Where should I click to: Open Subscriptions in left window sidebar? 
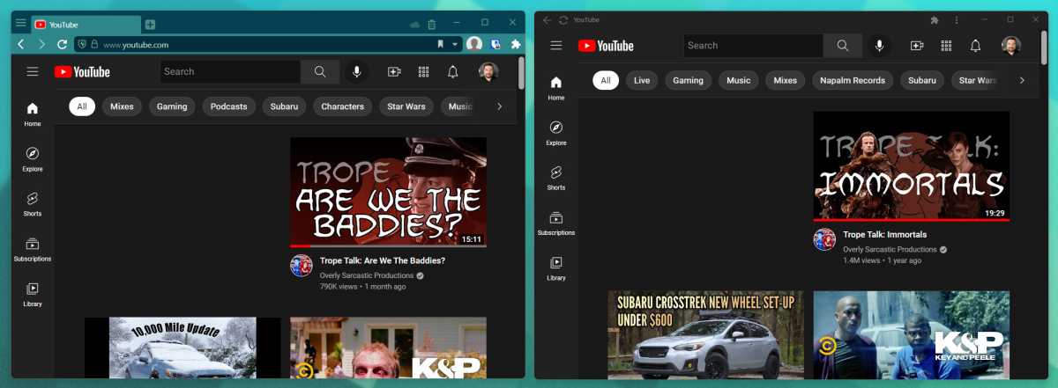tap(33, 250)
